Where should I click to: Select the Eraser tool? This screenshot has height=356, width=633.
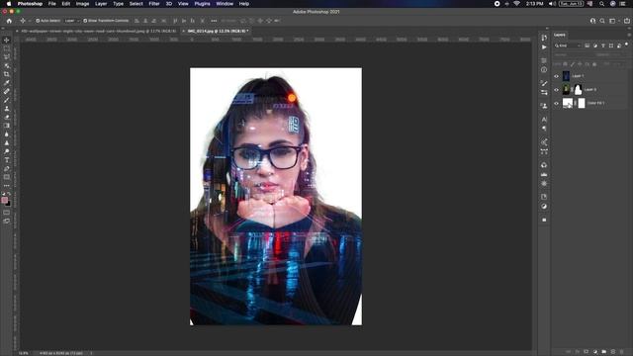pyautogui.click(x=7, y=117)
